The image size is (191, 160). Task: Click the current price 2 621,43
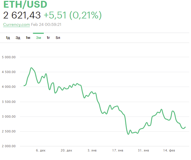pyautogui.click(x=22, y=15)
